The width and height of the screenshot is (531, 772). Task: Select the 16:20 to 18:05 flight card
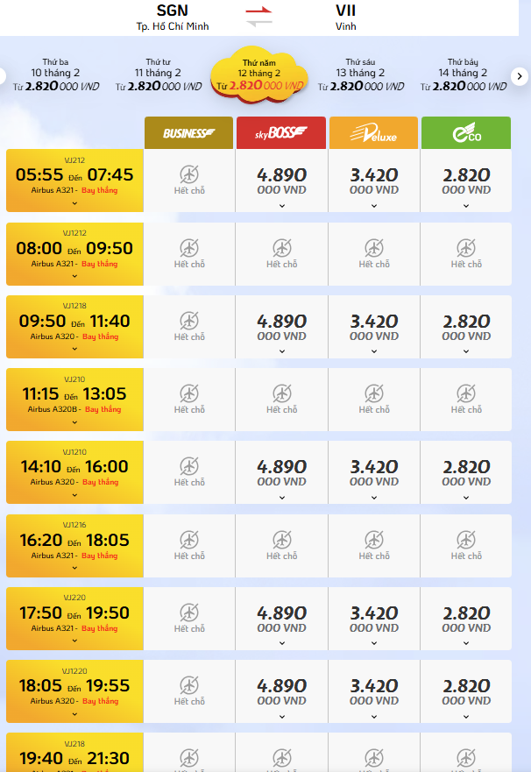coord(74,545)
